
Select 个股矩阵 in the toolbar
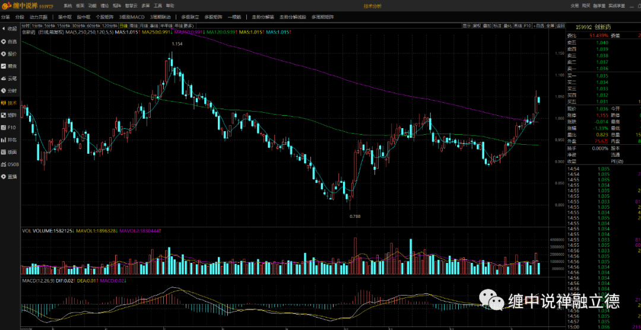pyautogui.click(x=104, y=17)
